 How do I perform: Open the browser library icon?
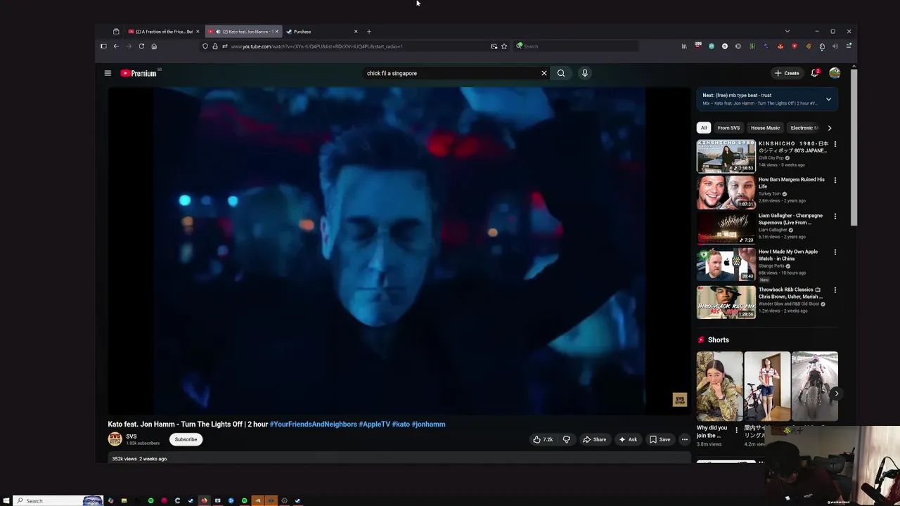pyautogui.click(x=684, y=46)
